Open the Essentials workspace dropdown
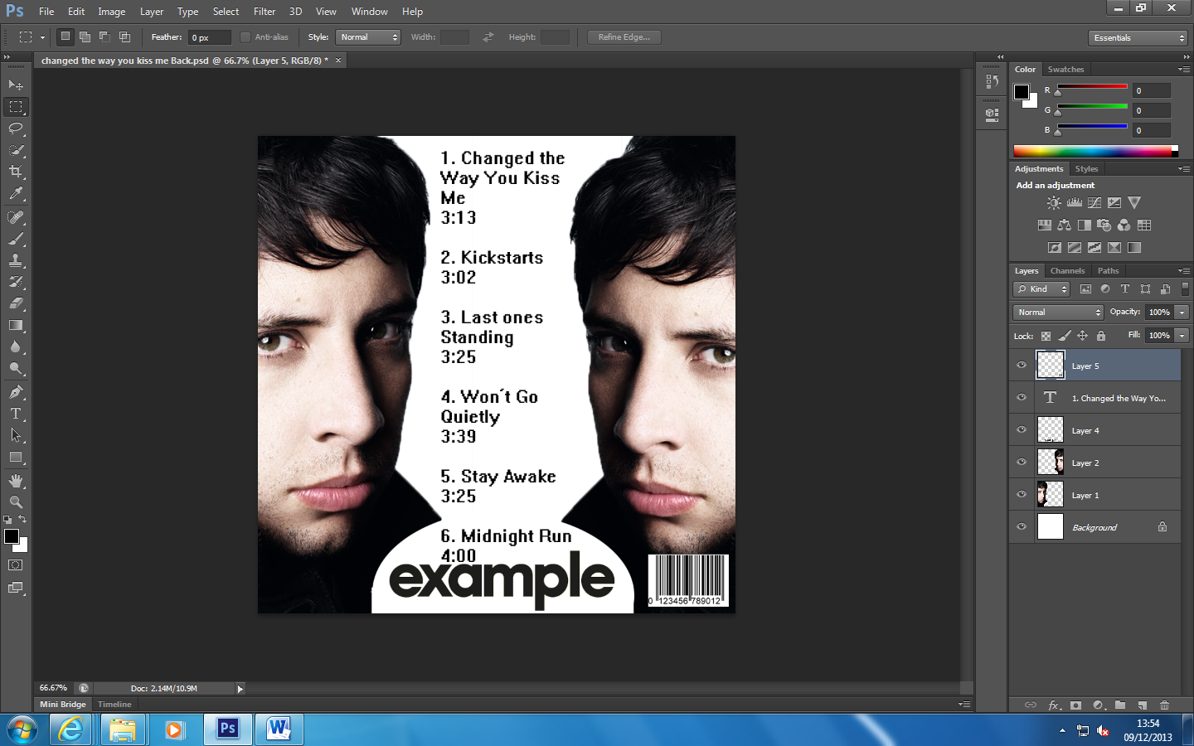This screenshot has width=1194, height=746. pyautogui.click(x=1138, y=38)
